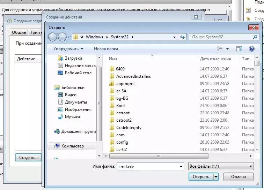Select Библиотеки in the navigation pane
Image resolution: width=264 pixels, height=190 pixels.
coord(69,88)
